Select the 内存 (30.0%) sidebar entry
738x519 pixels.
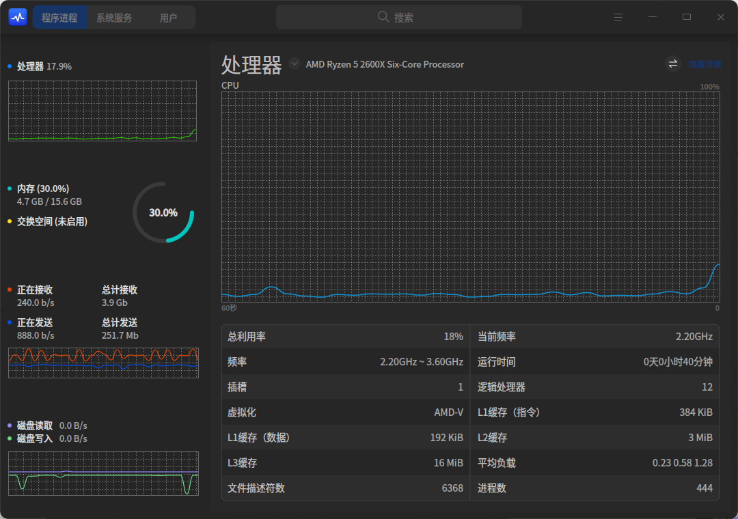point(38,188)
